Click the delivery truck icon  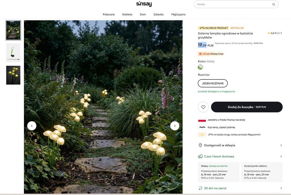(x=200, y=156)
